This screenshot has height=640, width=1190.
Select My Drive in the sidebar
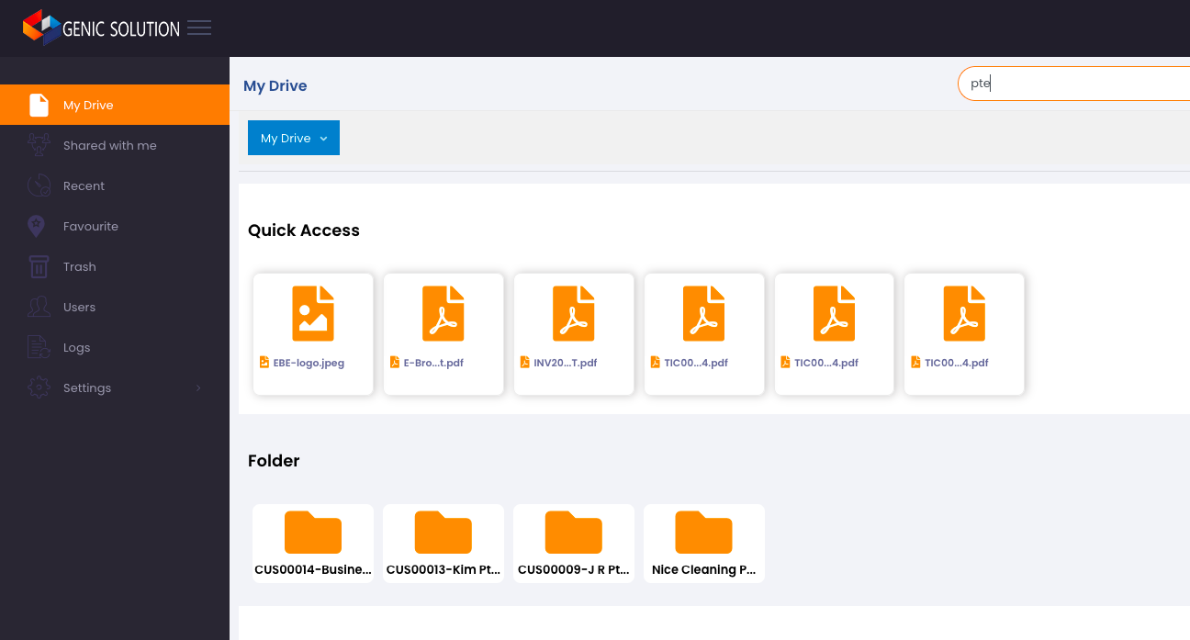click(115, 105)
